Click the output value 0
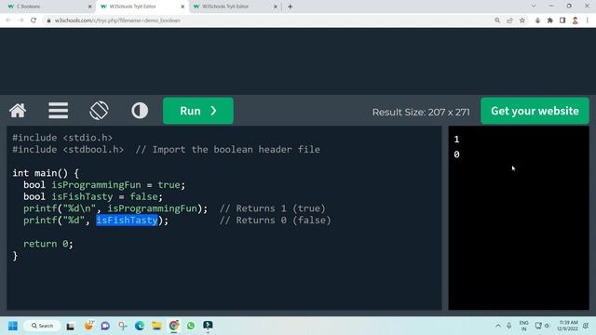 point(456,154)
